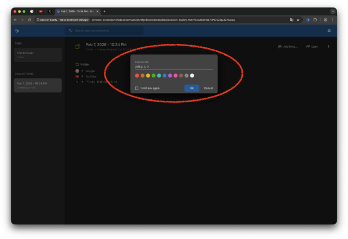
Task: Open Session Buddy settings gear
Action: point(329,31)
